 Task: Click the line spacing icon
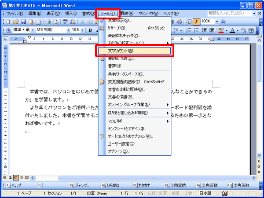tap(176, 30)
